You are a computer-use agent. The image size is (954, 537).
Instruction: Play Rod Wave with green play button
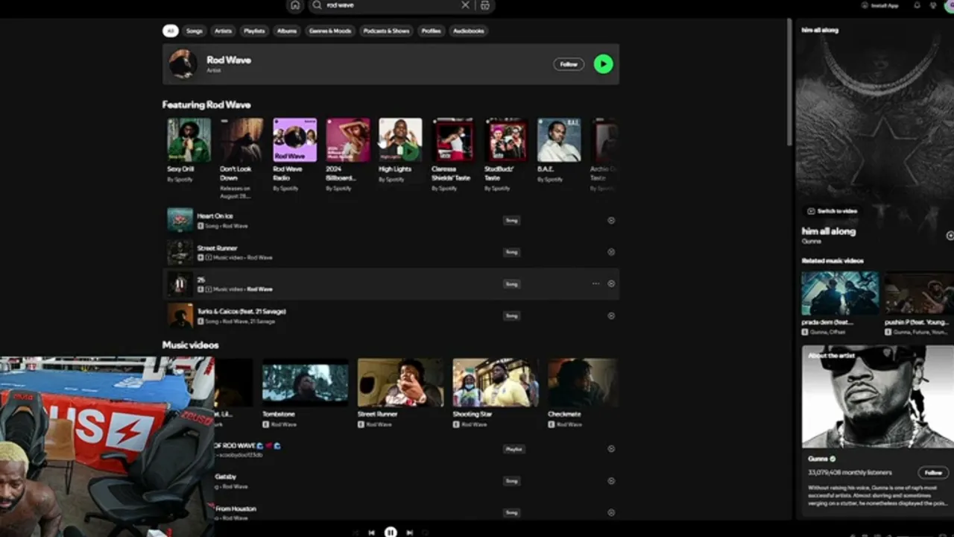coord(604,64)
